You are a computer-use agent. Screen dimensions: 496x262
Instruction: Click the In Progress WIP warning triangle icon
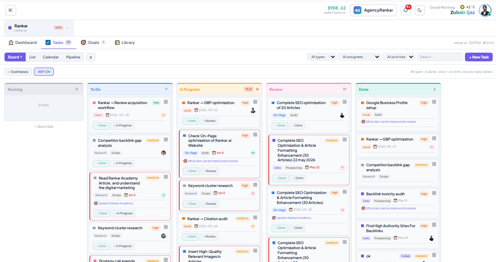click(x=257, y=89)
